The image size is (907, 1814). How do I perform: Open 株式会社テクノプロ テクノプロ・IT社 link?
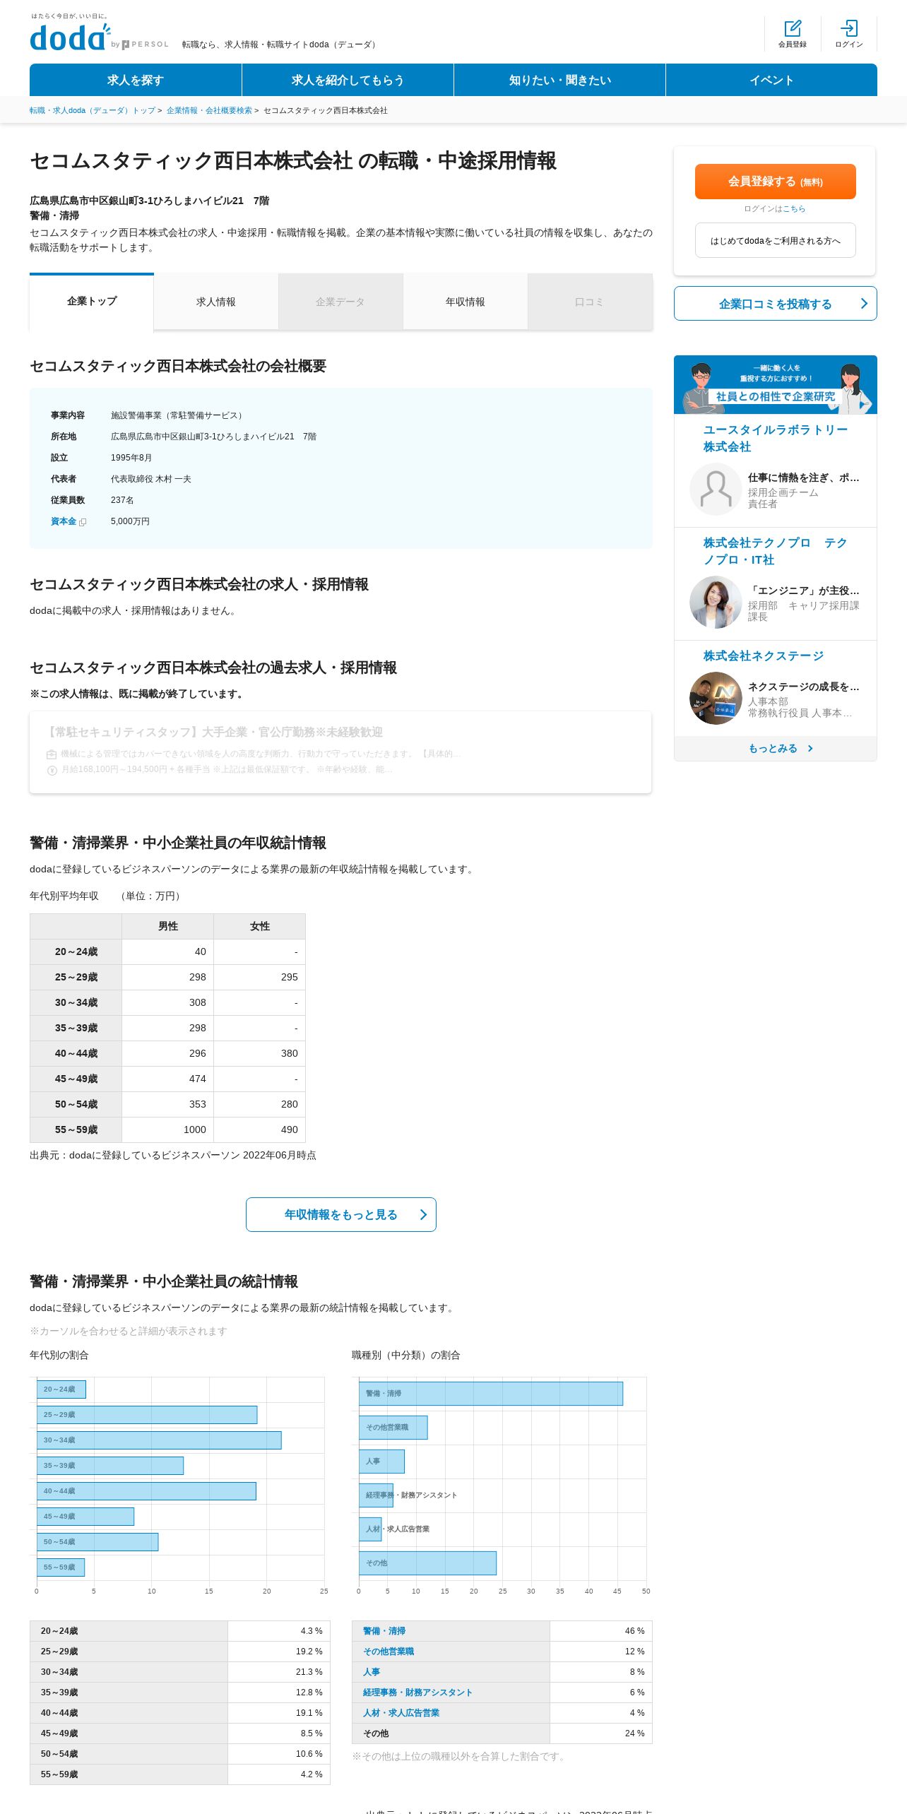pos(775,551)
